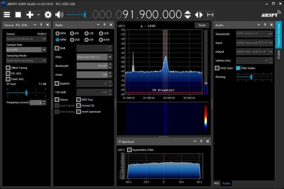
Task: Select the AM mode
Action: click(72, 33)
